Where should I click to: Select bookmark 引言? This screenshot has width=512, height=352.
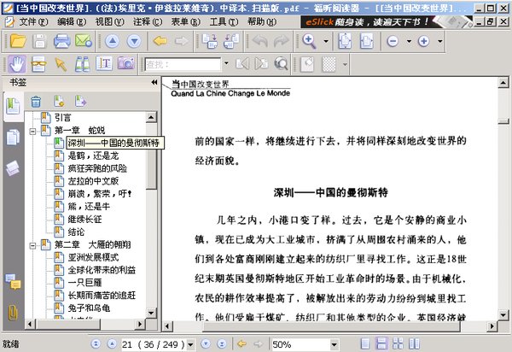click(x=62, y=118)
